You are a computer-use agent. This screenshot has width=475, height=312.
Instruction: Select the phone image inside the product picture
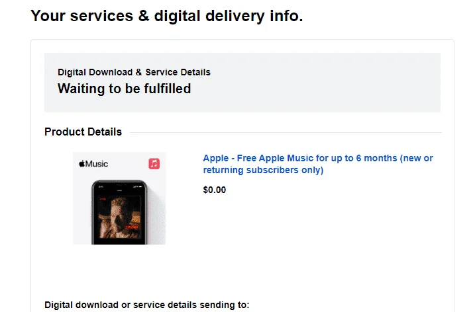[x=119, y=212]
